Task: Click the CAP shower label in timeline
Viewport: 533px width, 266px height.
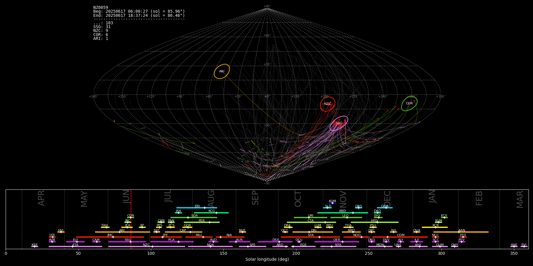Action: (x=183, y=231)
